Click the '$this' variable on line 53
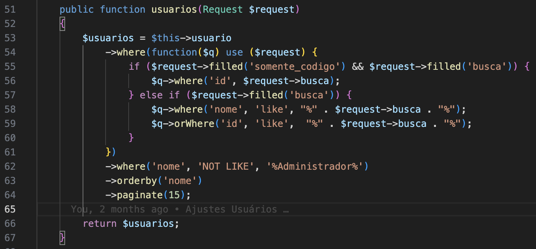The height and width of the screenshot is (249, 536). click(x=166, y=38)
